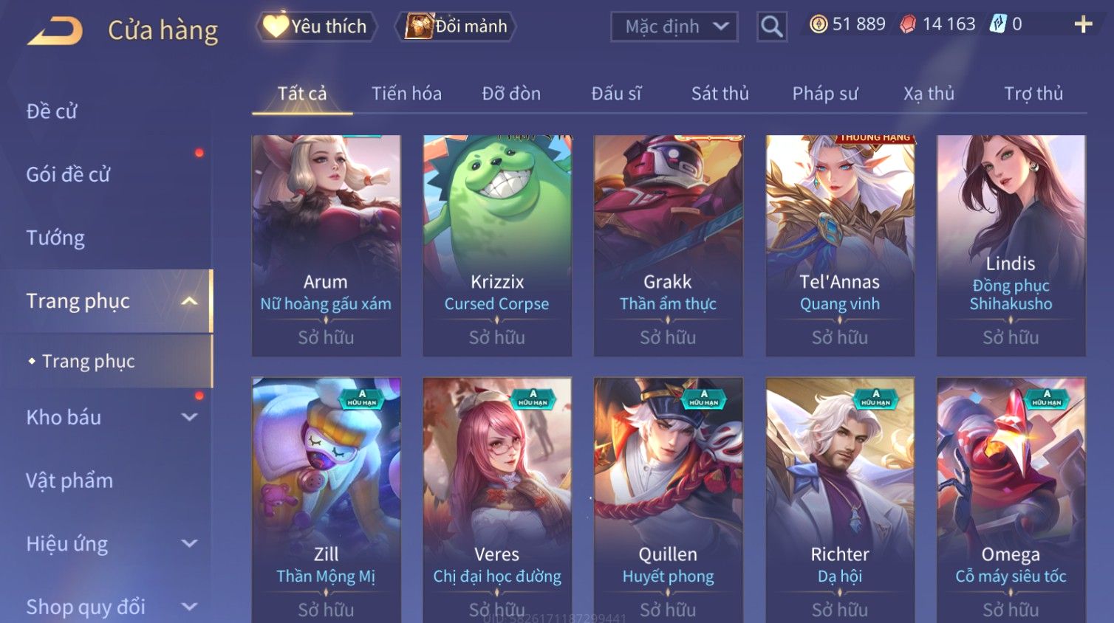Tap the blue voucher currency icon
Screen dimensions: 1114x623
click(998, 24)
